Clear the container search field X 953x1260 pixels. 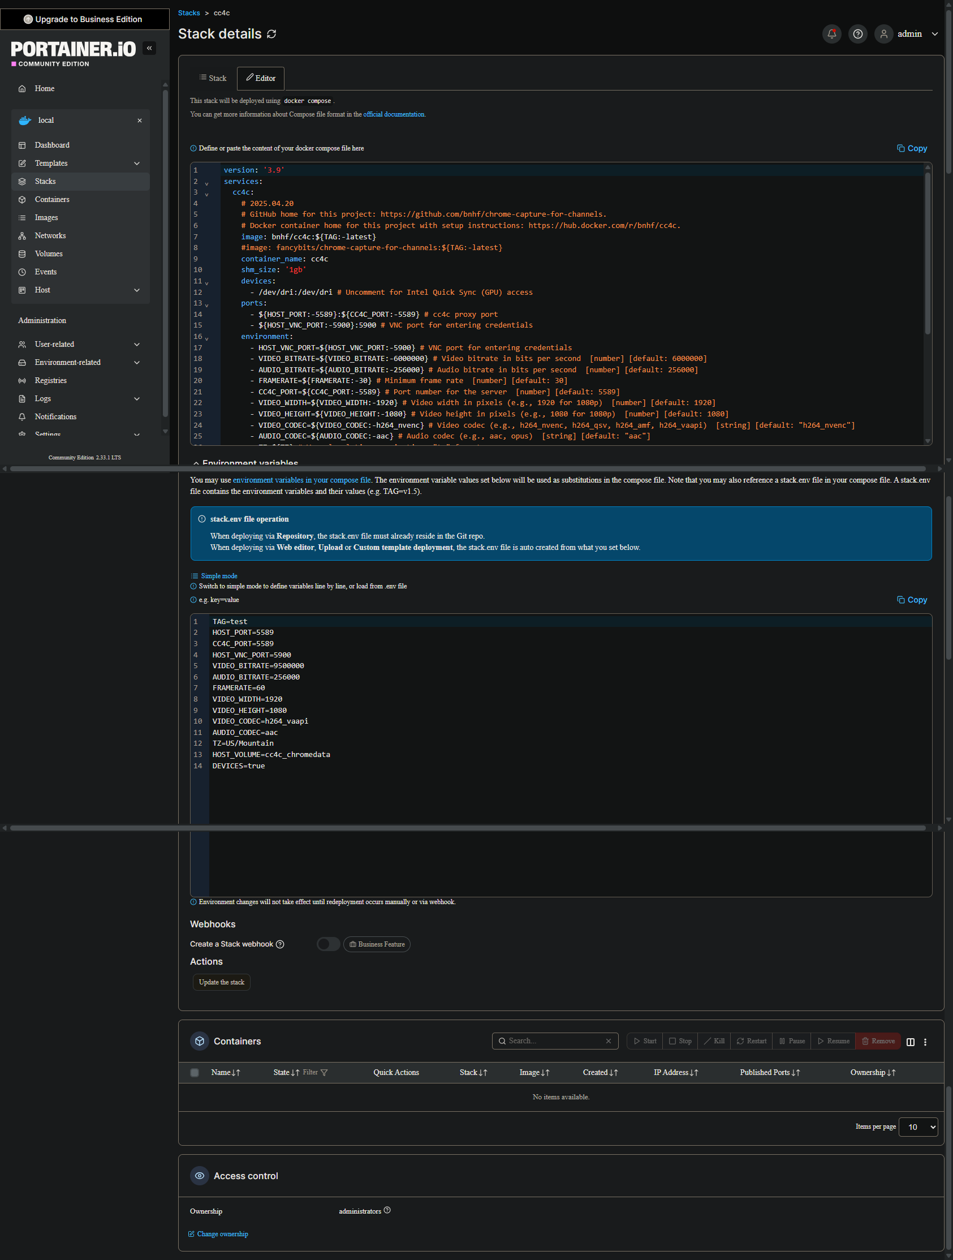(608, 1041)
